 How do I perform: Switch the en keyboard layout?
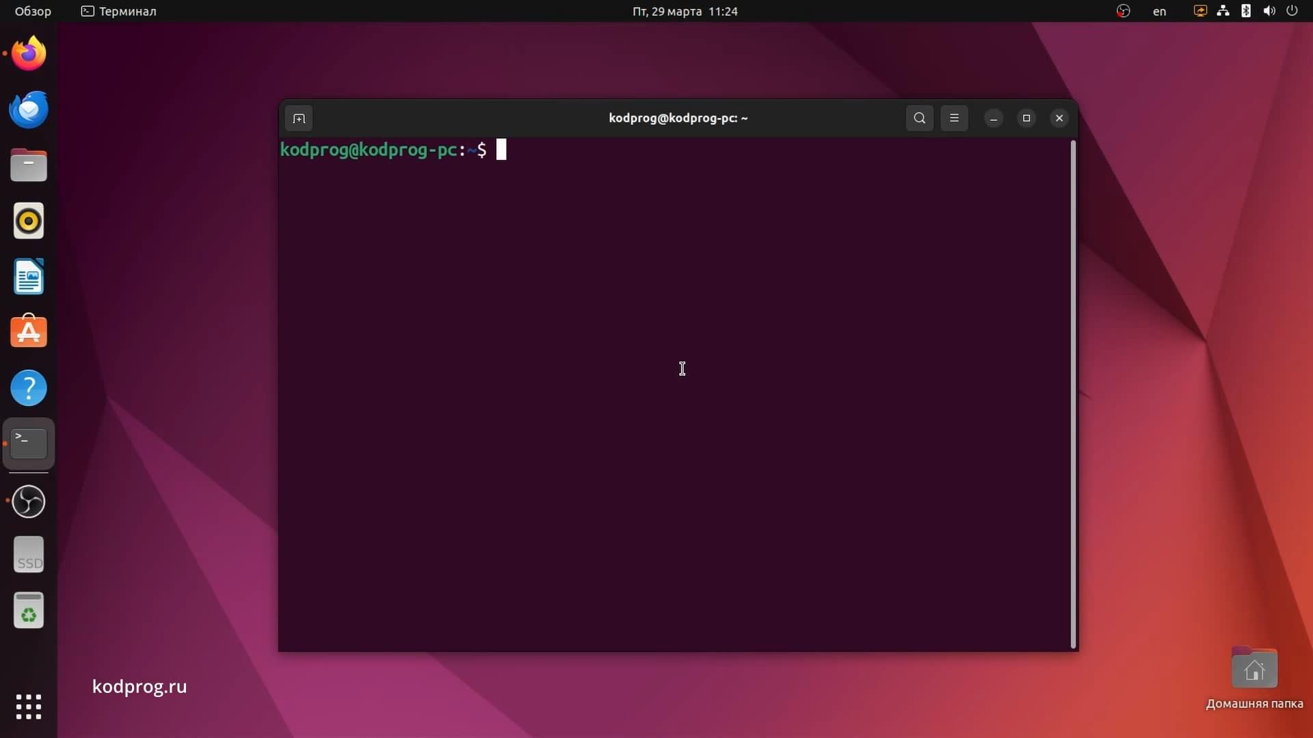1159,11
